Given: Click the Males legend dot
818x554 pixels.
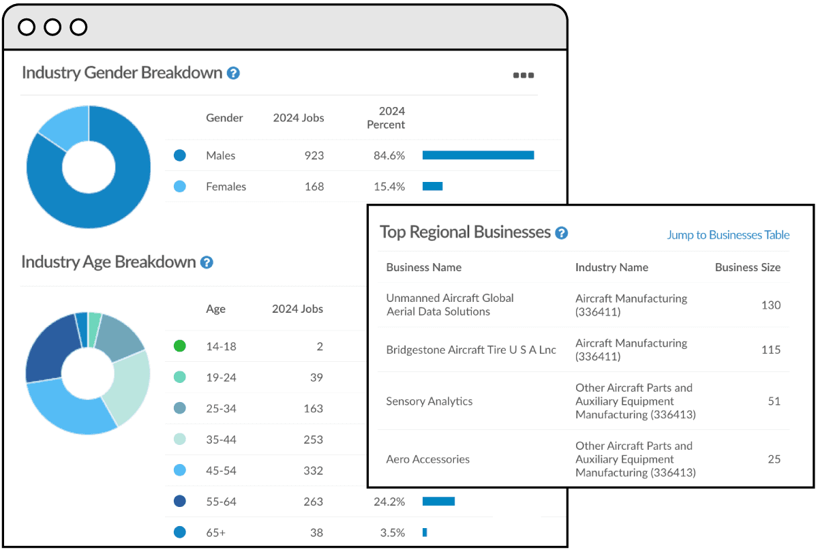Looking at the screenshot, I should pos(179,155).
